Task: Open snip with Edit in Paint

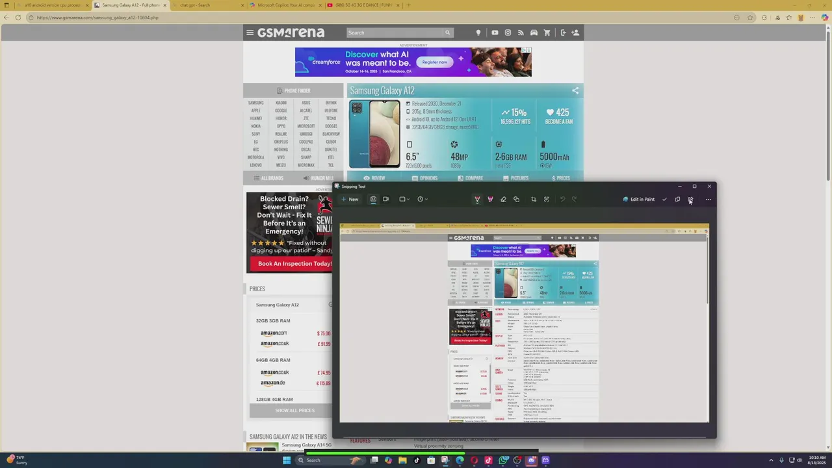Action: click(638, 200)
